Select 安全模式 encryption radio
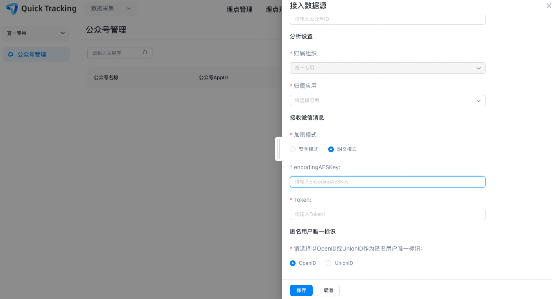The width and height of the screenshot is (552, 299). tap(293, 149)
